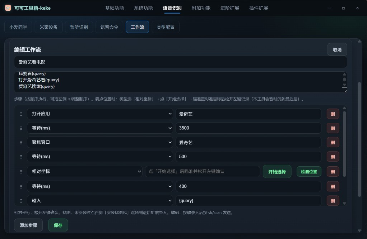This screenshot has width=367, height=239.
Task: Click into the trigger phrases textarea
Action: [178, 82]
